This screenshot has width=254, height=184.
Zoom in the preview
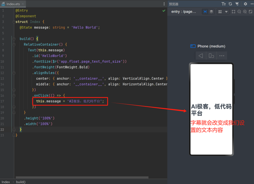pyautogui.click(x=245, y=11)
